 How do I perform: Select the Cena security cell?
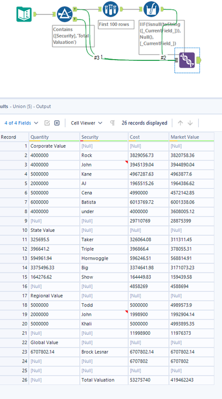(104, 193)
